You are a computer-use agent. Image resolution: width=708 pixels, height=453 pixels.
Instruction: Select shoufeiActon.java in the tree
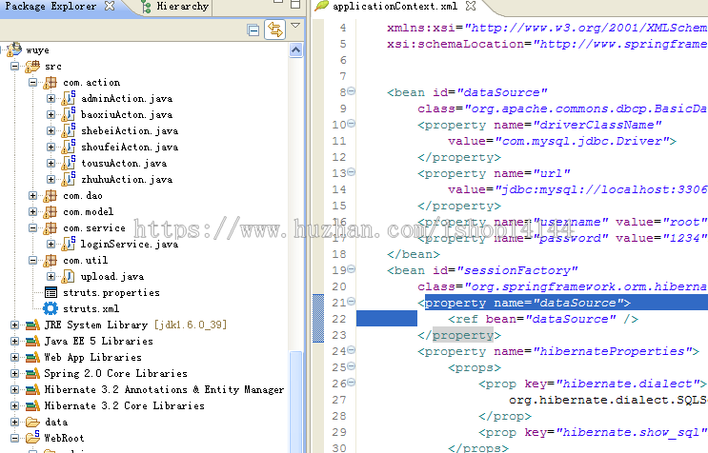pos(130,148)
